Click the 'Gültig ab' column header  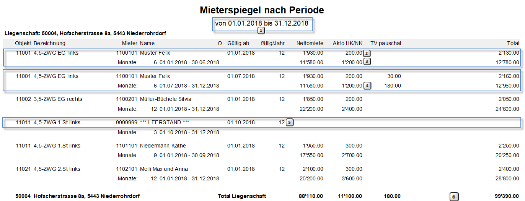(x=238, y=43)
